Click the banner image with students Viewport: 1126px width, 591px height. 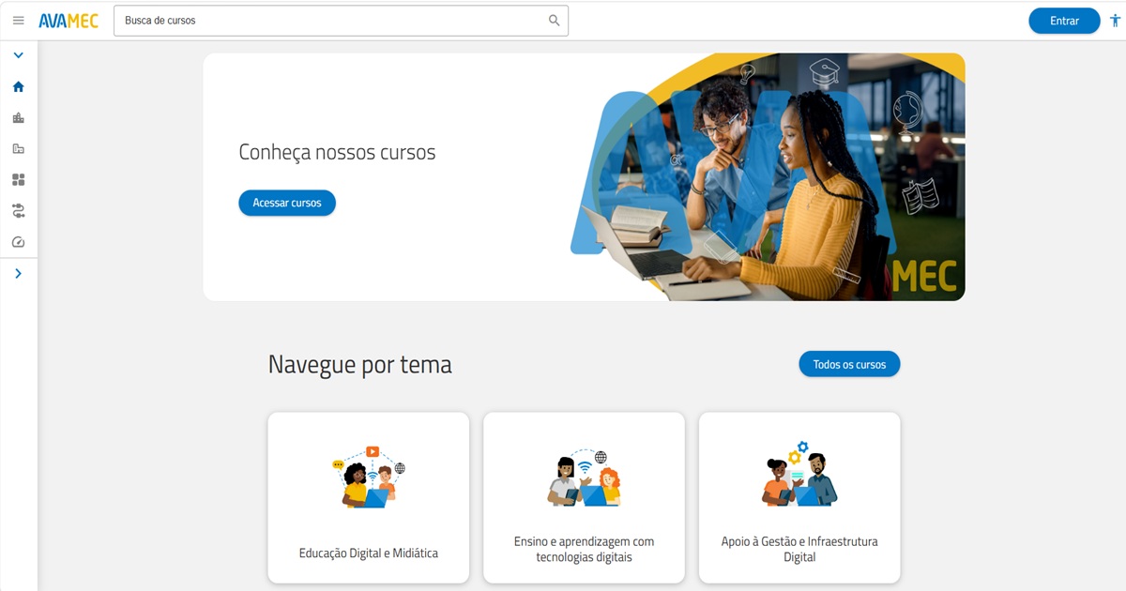(x=768, y=177)
